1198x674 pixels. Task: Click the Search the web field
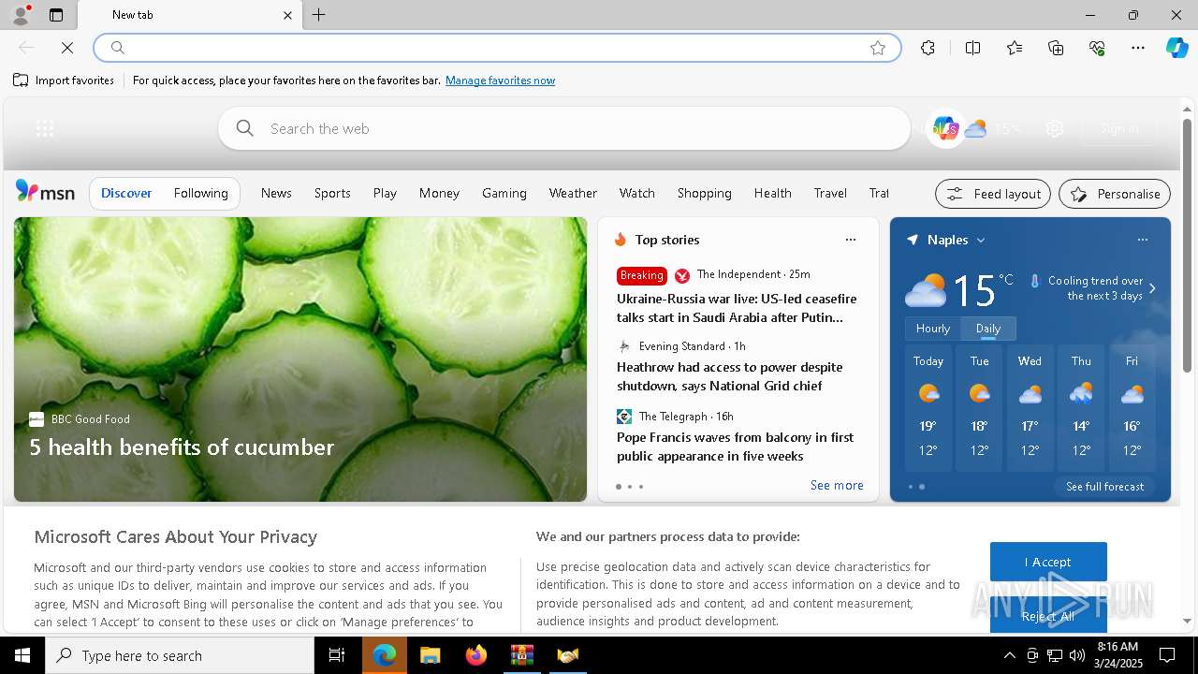tap(564, 128)
